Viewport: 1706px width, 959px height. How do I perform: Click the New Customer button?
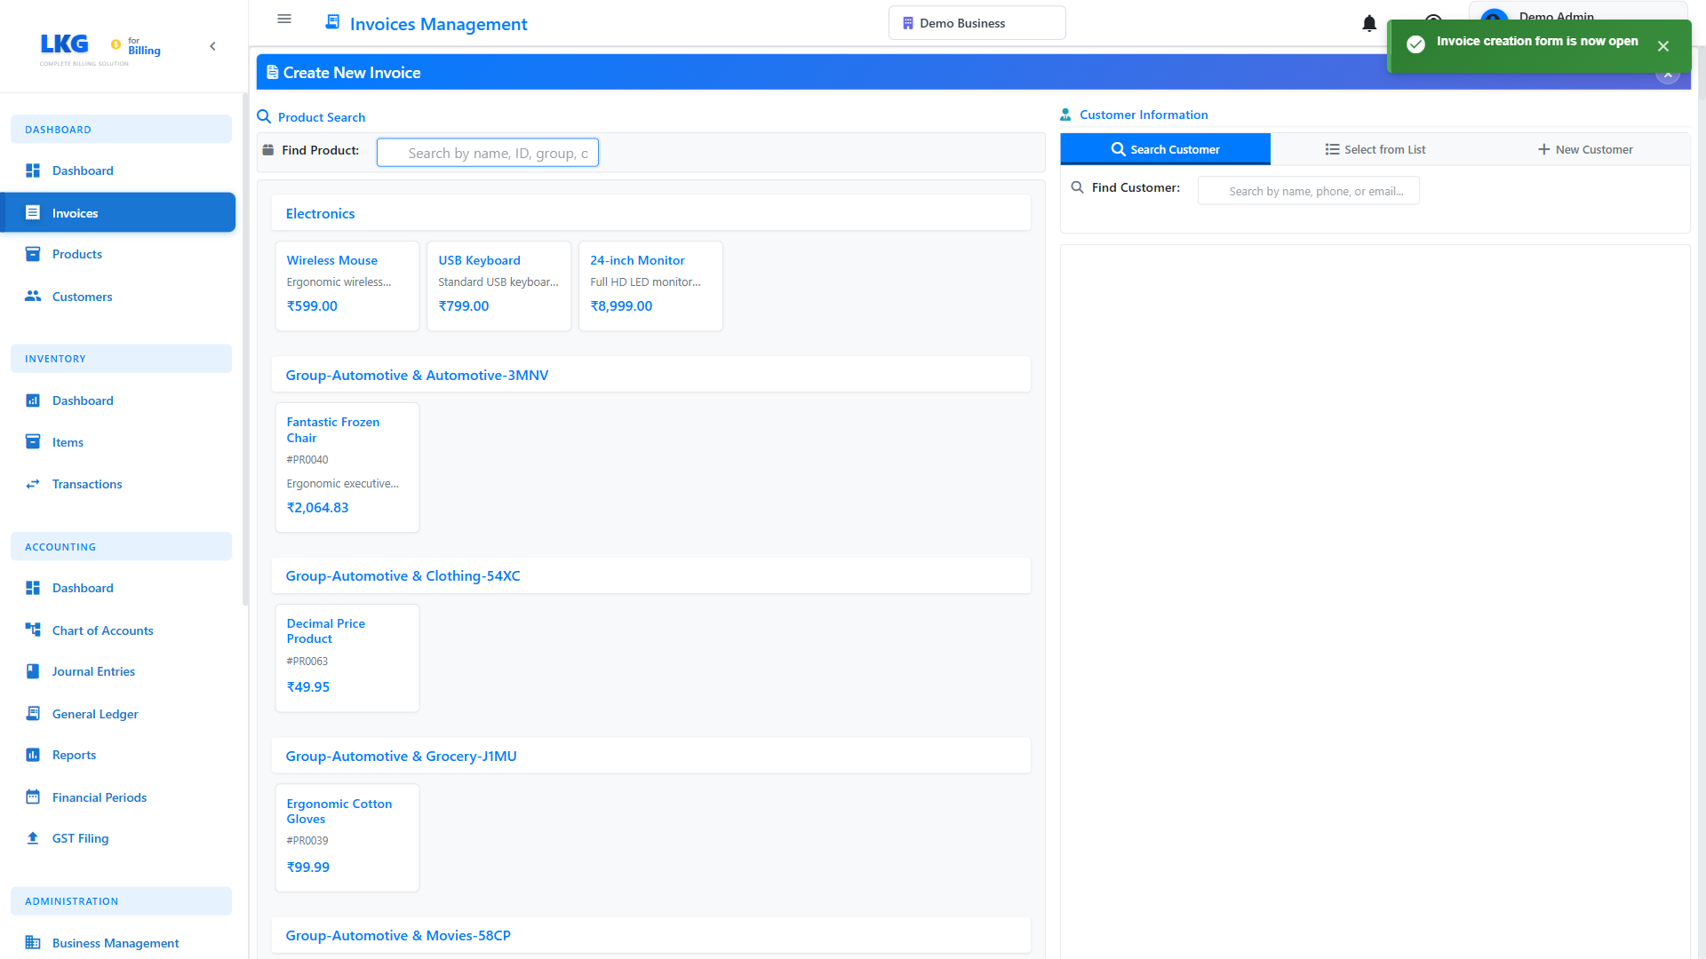click(x=1585, y=148)
